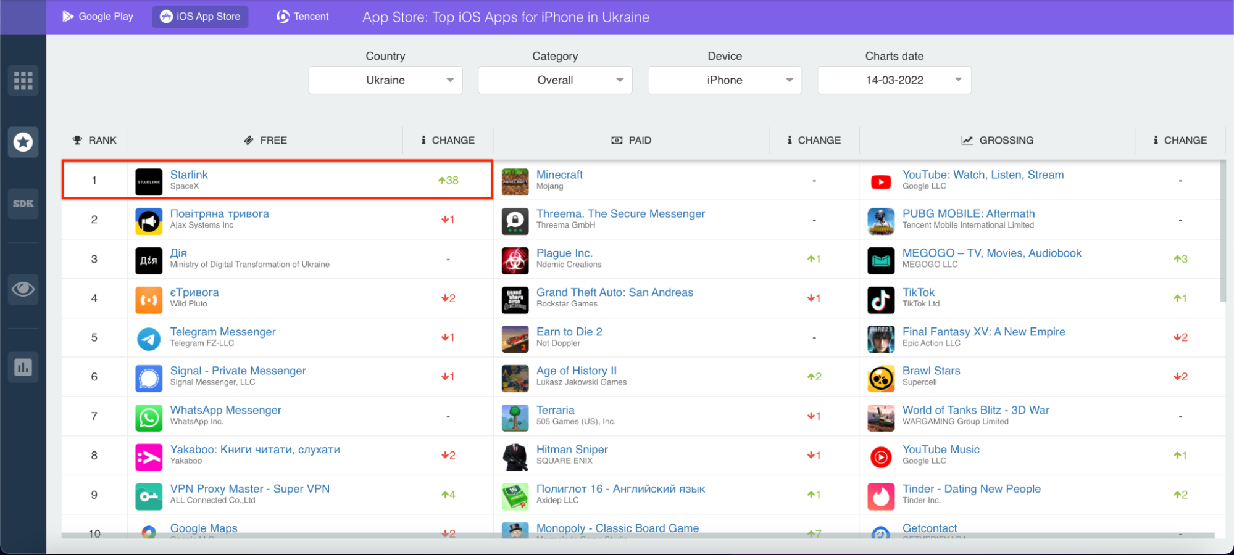Open World of Tanks Blitz link
This screenshot has height=555, width=1234.
pos(976,410)
